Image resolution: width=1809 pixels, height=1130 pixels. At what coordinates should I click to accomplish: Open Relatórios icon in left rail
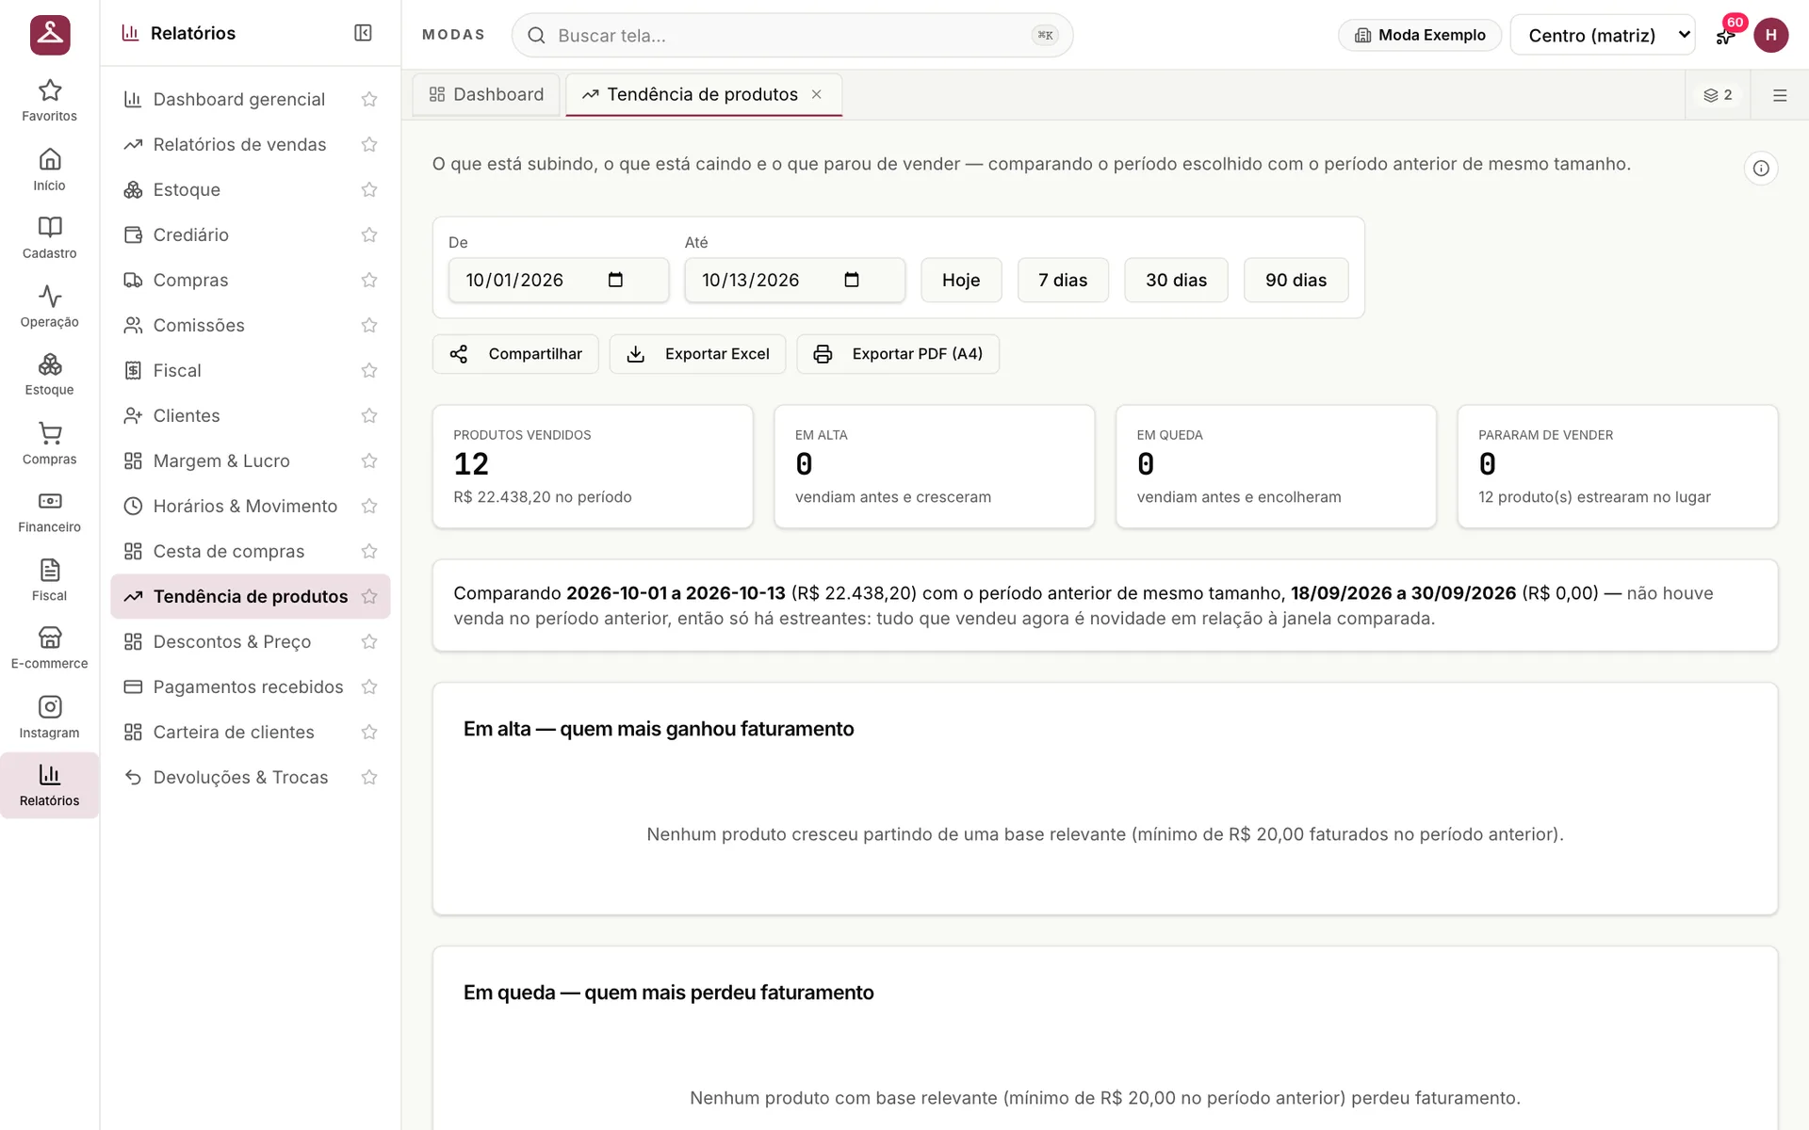[49, 785]
